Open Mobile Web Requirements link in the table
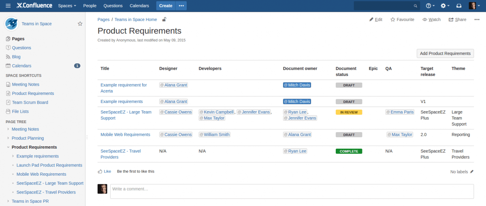486x206 pixels. click(125, 135)
